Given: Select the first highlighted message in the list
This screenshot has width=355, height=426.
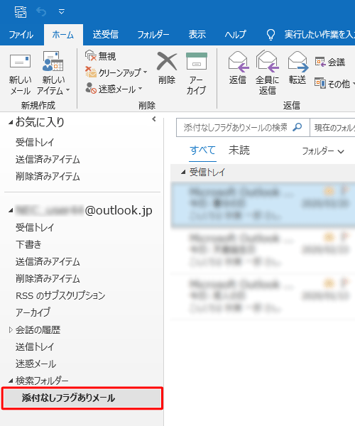Looking at the screenshot, I should 263,204.
